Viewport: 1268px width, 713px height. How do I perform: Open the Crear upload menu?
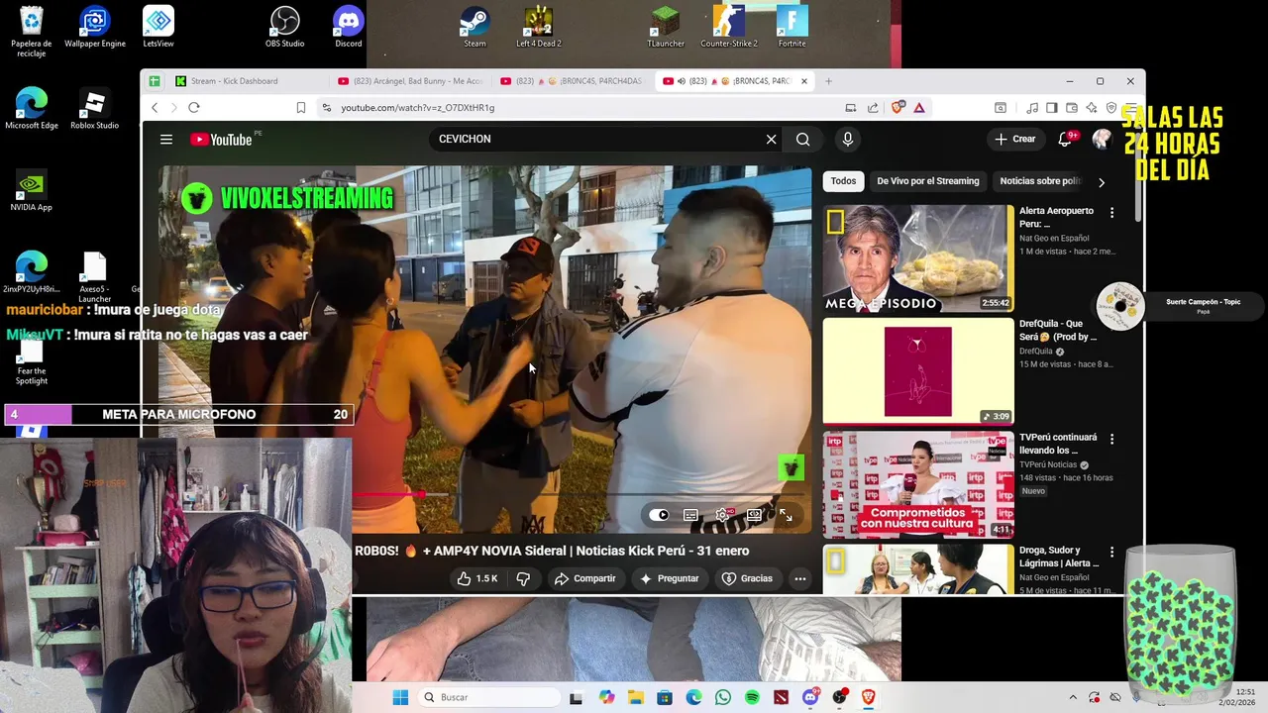1015,140
